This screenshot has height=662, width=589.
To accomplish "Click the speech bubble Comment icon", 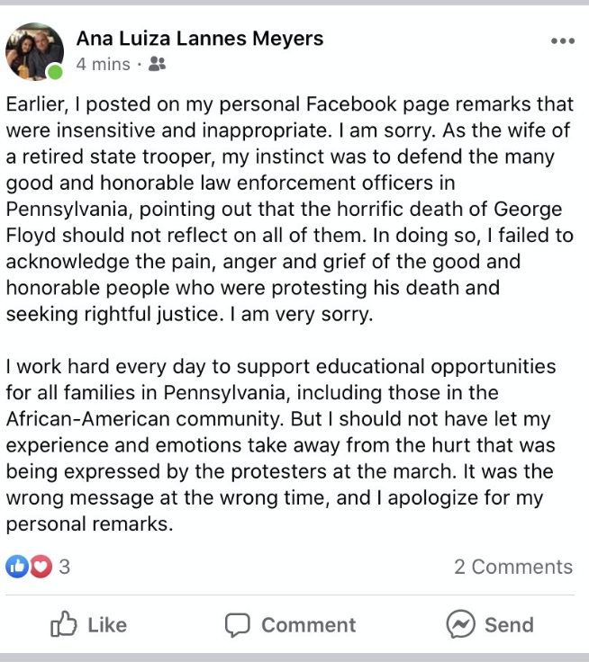I will point(237,624).
